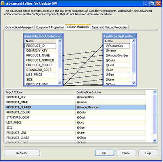
Task: Open @Color destination cell in grid
Action: pos(110,112)
